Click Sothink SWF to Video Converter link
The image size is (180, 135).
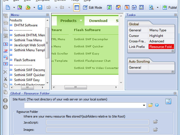(96, 68)
